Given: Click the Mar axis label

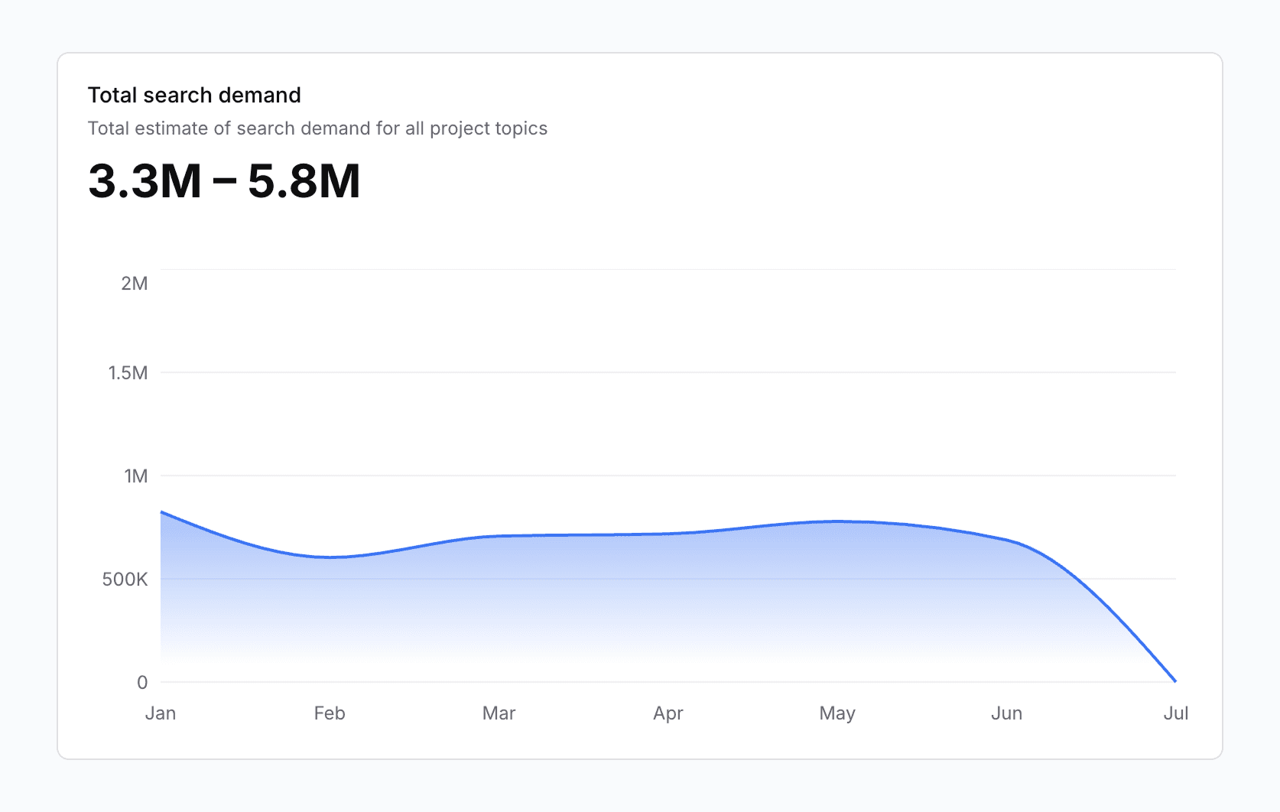Looking at the screenshot, I should point(499,713).
